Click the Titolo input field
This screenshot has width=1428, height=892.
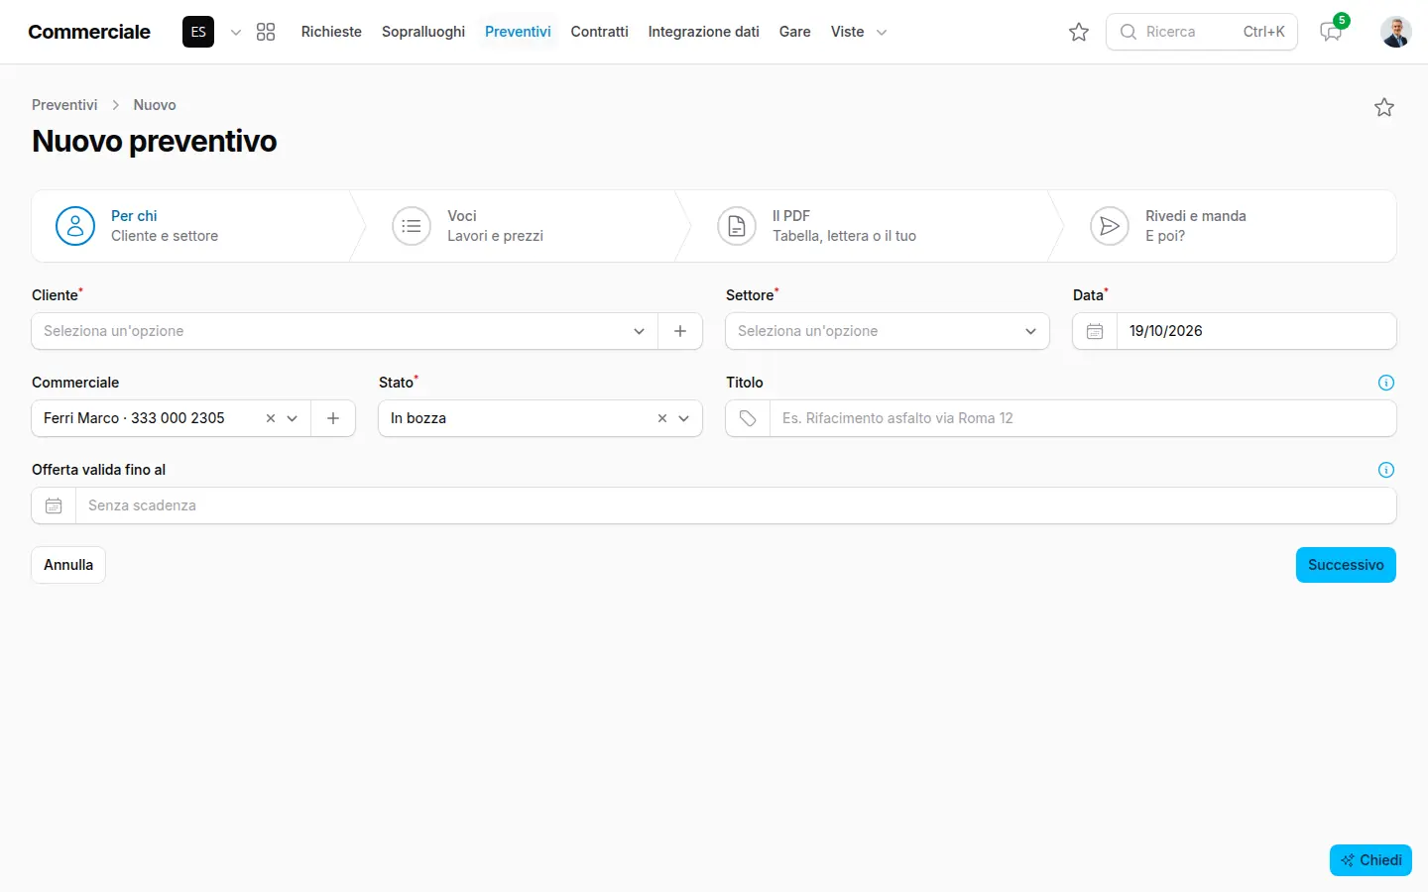(x=1083, y=418)
